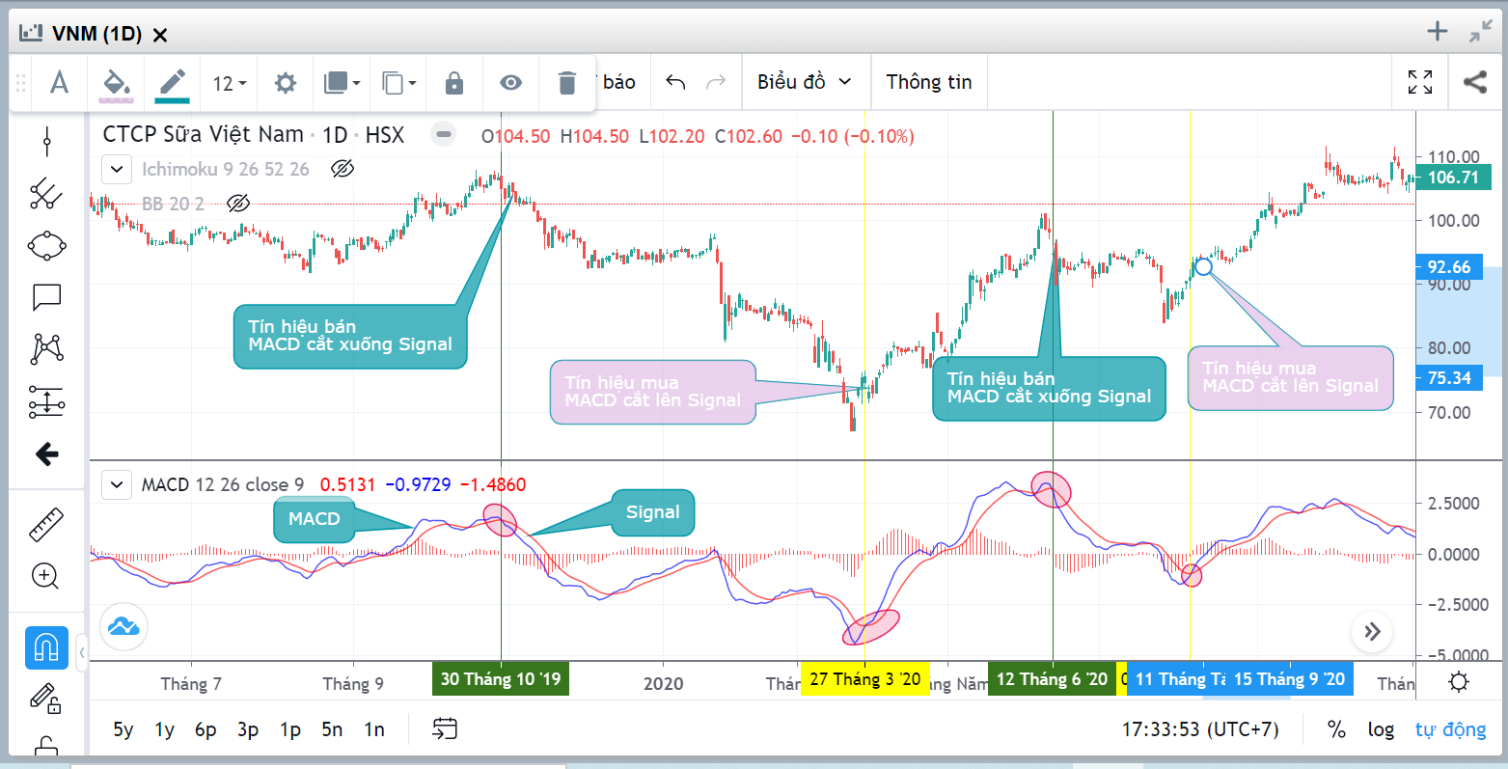Screen dimensions: 1508x769
Task: Open drawing settings gear icon
Action: coord(285,83)
